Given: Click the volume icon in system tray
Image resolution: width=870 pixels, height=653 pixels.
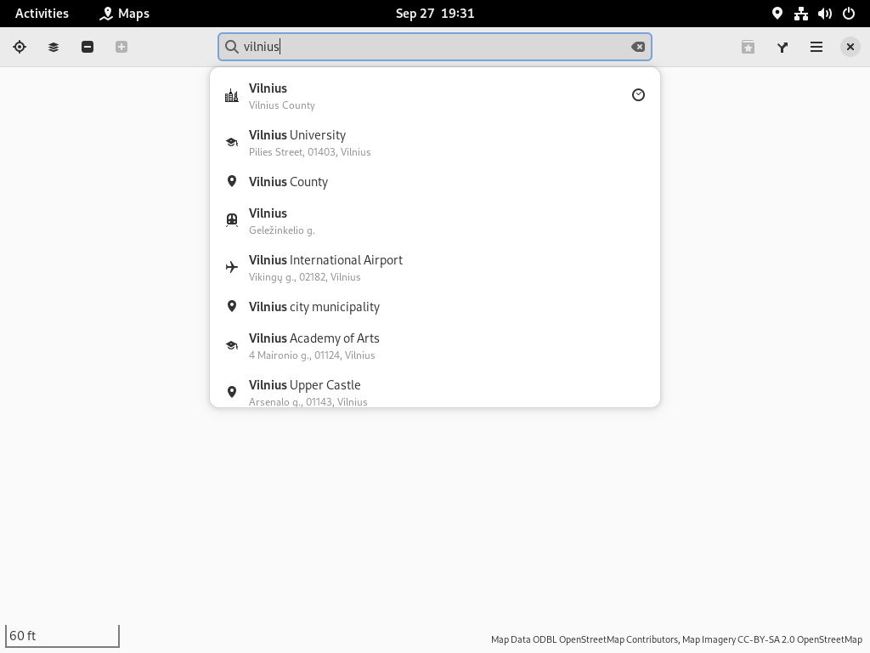Looking at the screenshot, I should [824, 14].
